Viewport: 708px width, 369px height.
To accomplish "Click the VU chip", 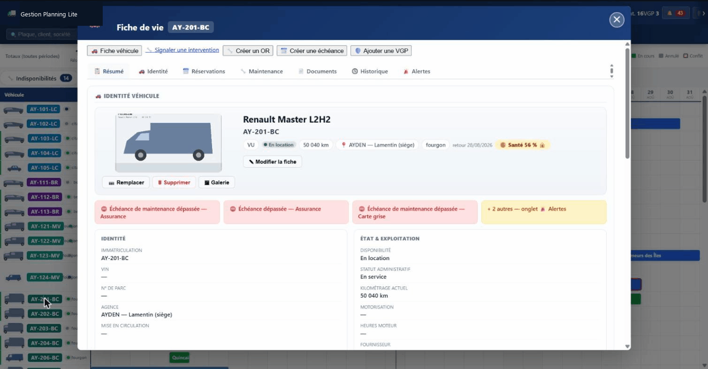I will click(251, 145).
